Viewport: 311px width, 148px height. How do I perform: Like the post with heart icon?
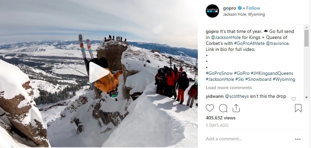tap(210, 108)
